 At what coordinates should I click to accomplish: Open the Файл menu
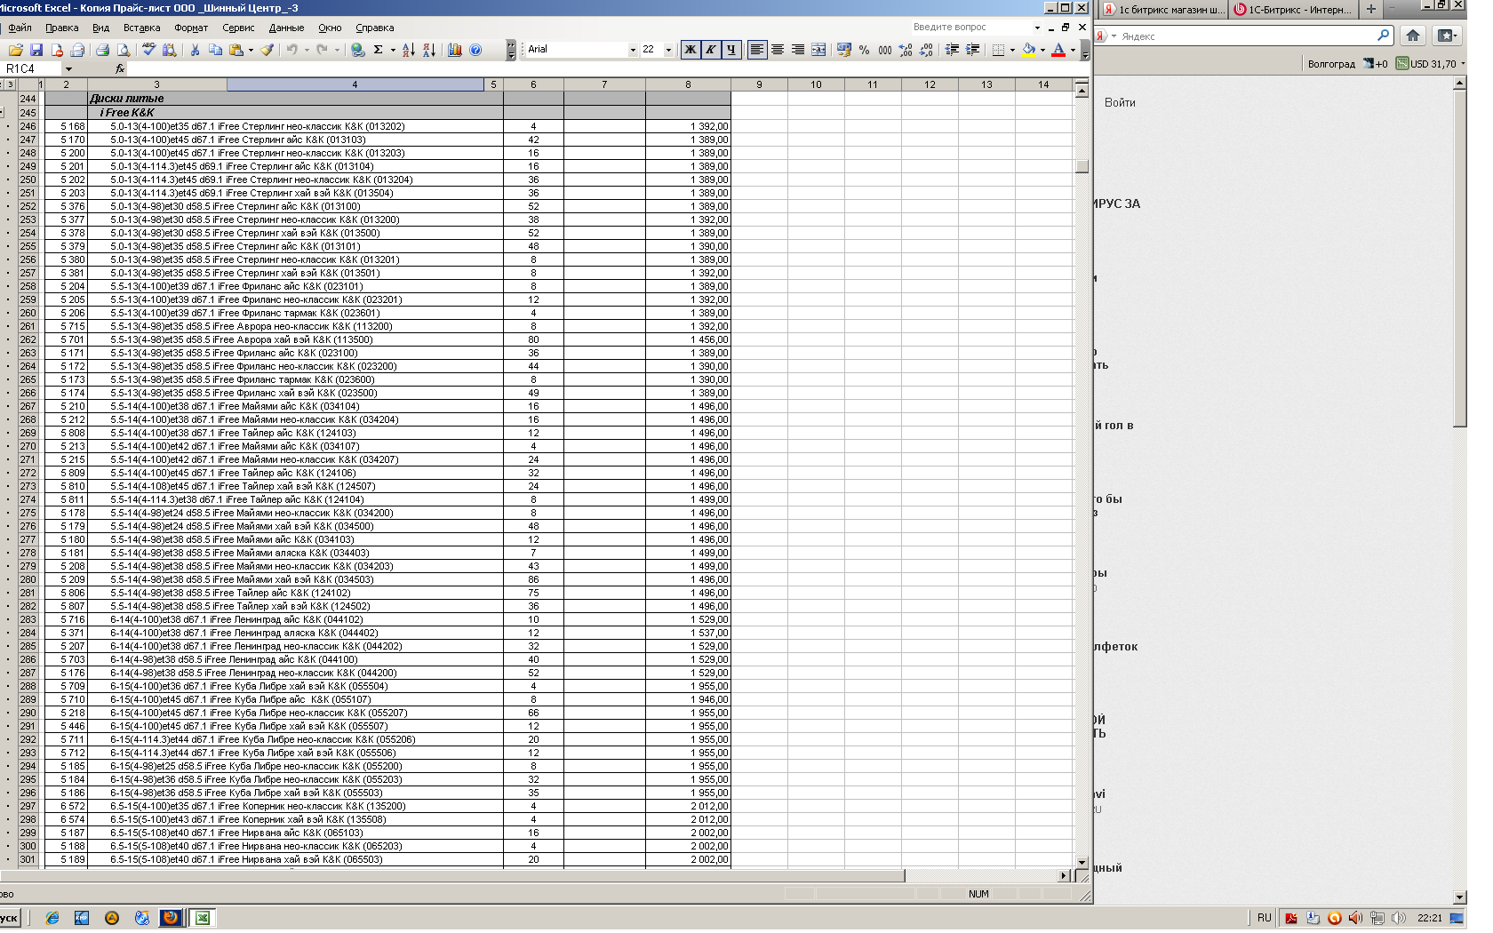click(20, 28)
